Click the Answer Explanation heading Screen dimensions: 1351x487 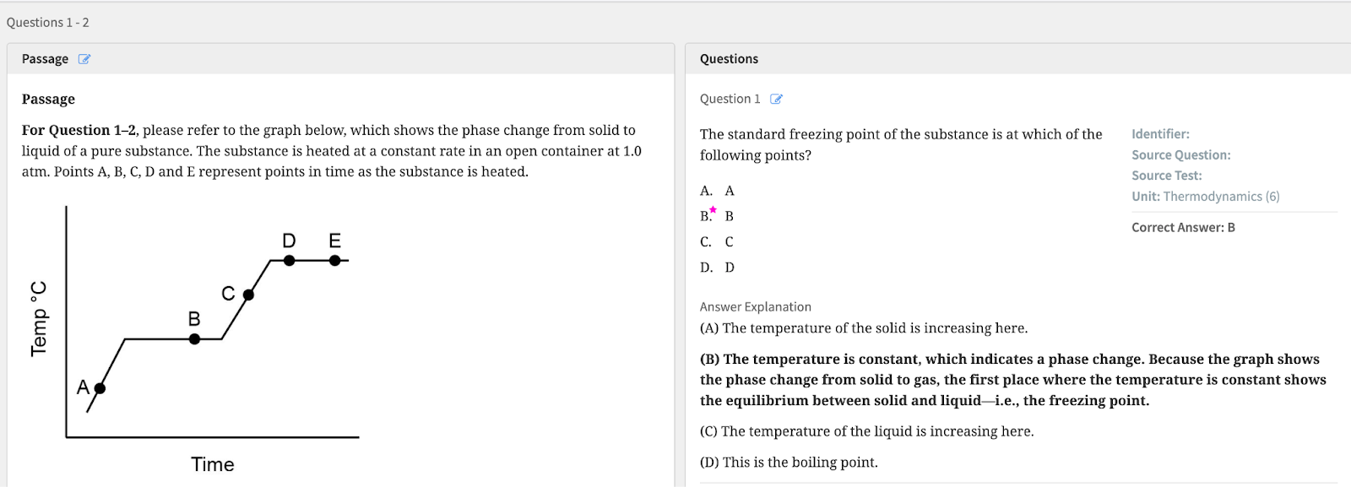[x=755, y=307]
